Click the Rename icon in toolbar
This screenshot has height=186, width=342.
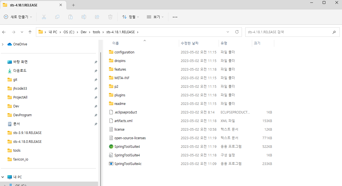(x=83, y=17)
